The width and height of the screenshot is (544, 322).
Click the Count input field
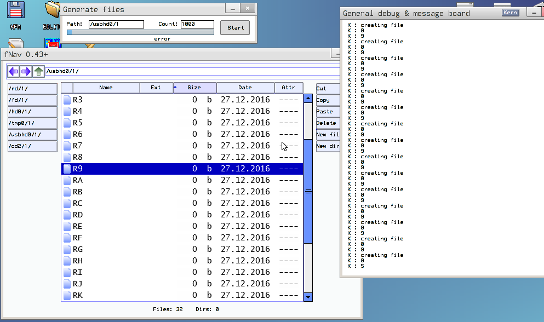[x=197, y=24]
